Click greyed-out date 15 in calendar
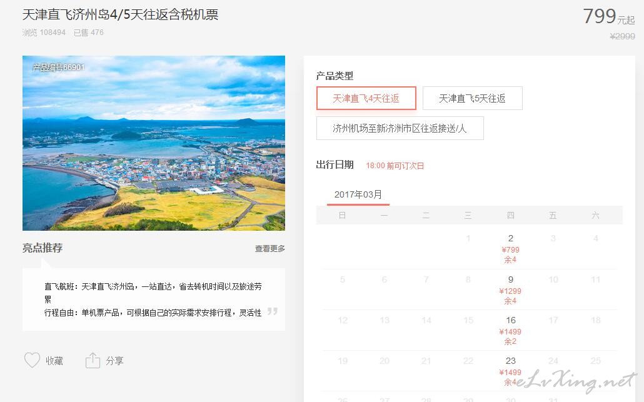Screen dimensions: 644x402 (468, 320)
